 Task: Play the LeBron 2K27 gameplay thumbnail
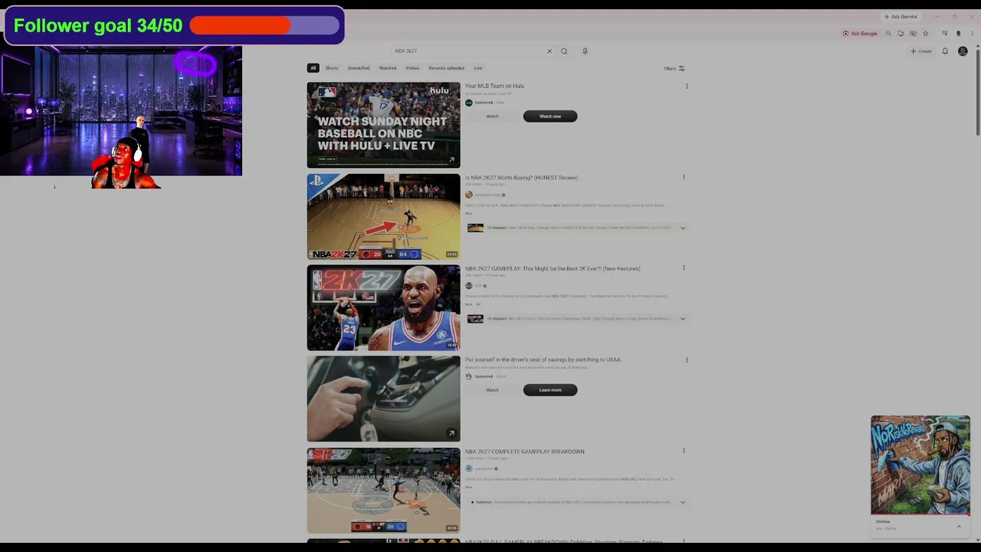click(383, 307)
